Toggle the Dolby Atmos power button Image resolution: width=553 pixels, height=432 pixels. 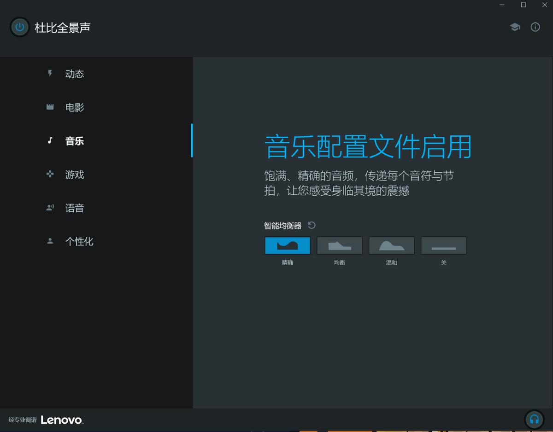pyautogui.click(x=20, y=27)
